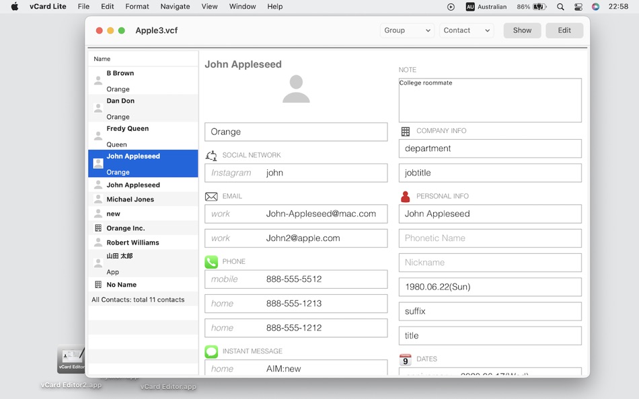Click Dan Don's avatar icon
The height and width of the screenshot is (399, 639).
98,108
